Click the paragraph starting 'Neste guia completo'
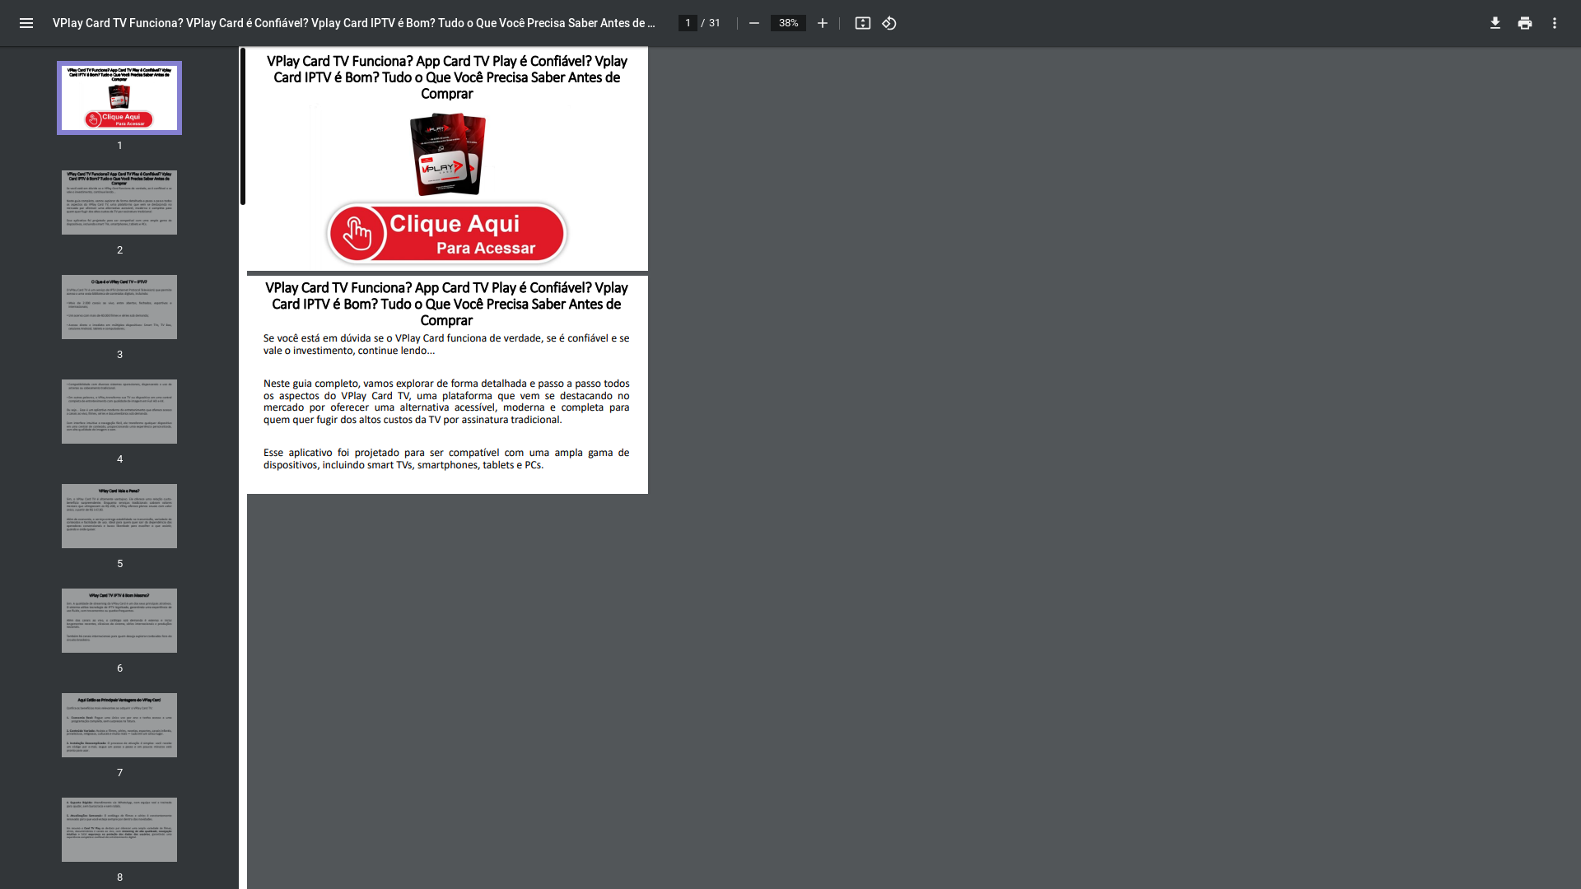Screen dimensions: 1581x889 pyautogui.click(x=446, y=402)
